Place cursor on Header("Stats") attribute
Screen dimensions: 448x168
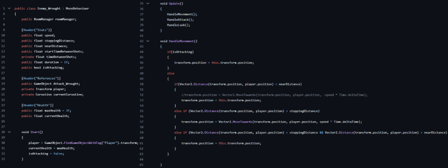coord(37,30)
